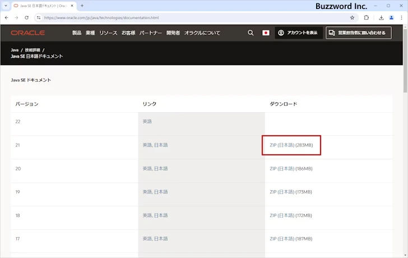The width and height of the screenshot is (408, 258).
Task: Open the 英語, 日本語 link for version 20
Action: 155,169
